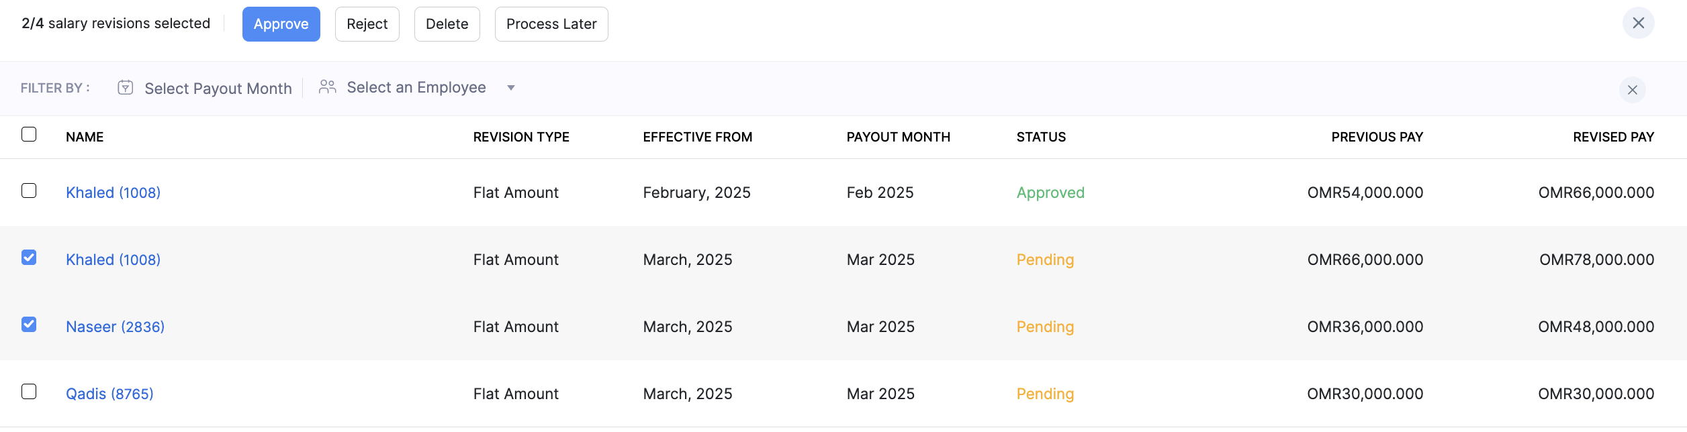Uncheck the Khaled March 2025 row checkbox

pyautogui.click(x=29, y=258)
